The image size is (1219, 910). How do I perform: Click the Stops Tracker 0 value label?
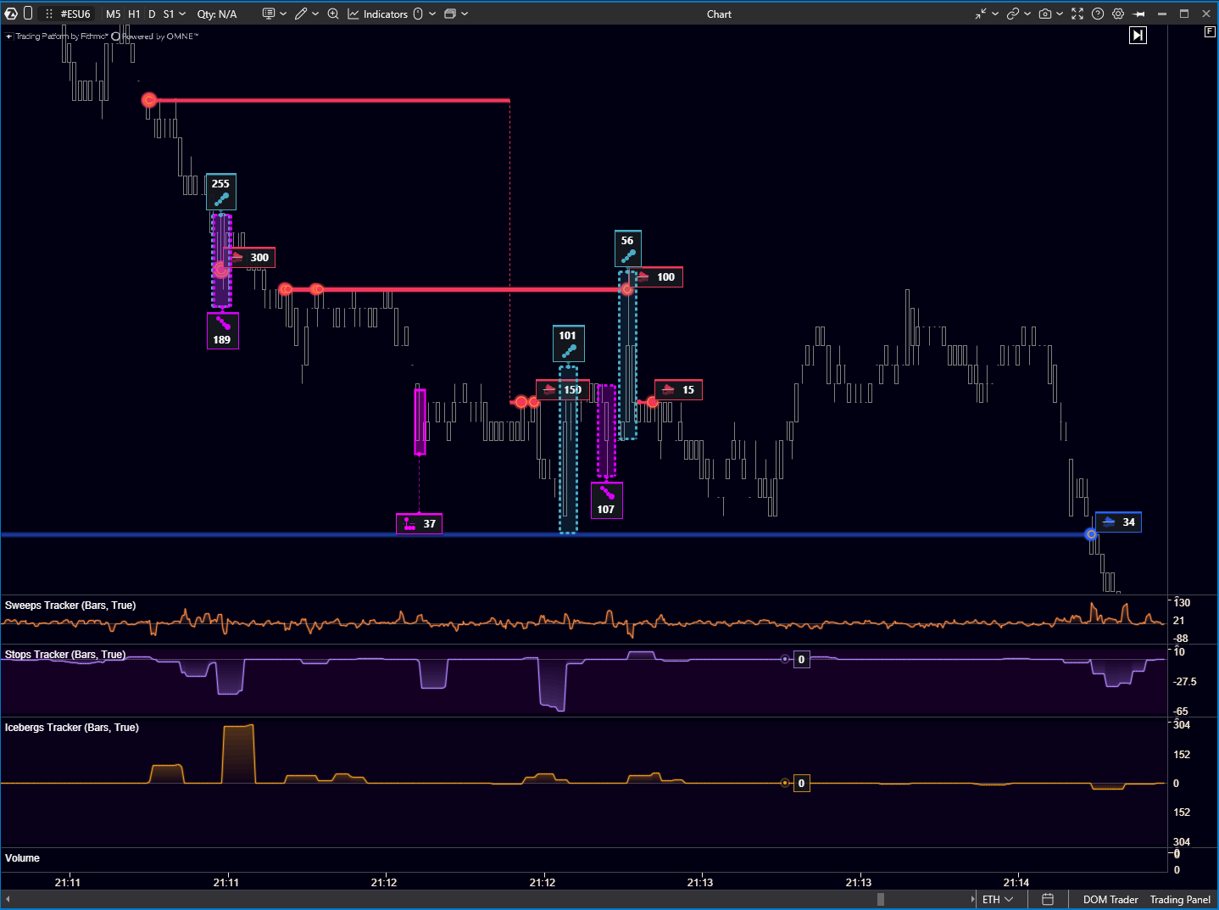click(801, 659)
